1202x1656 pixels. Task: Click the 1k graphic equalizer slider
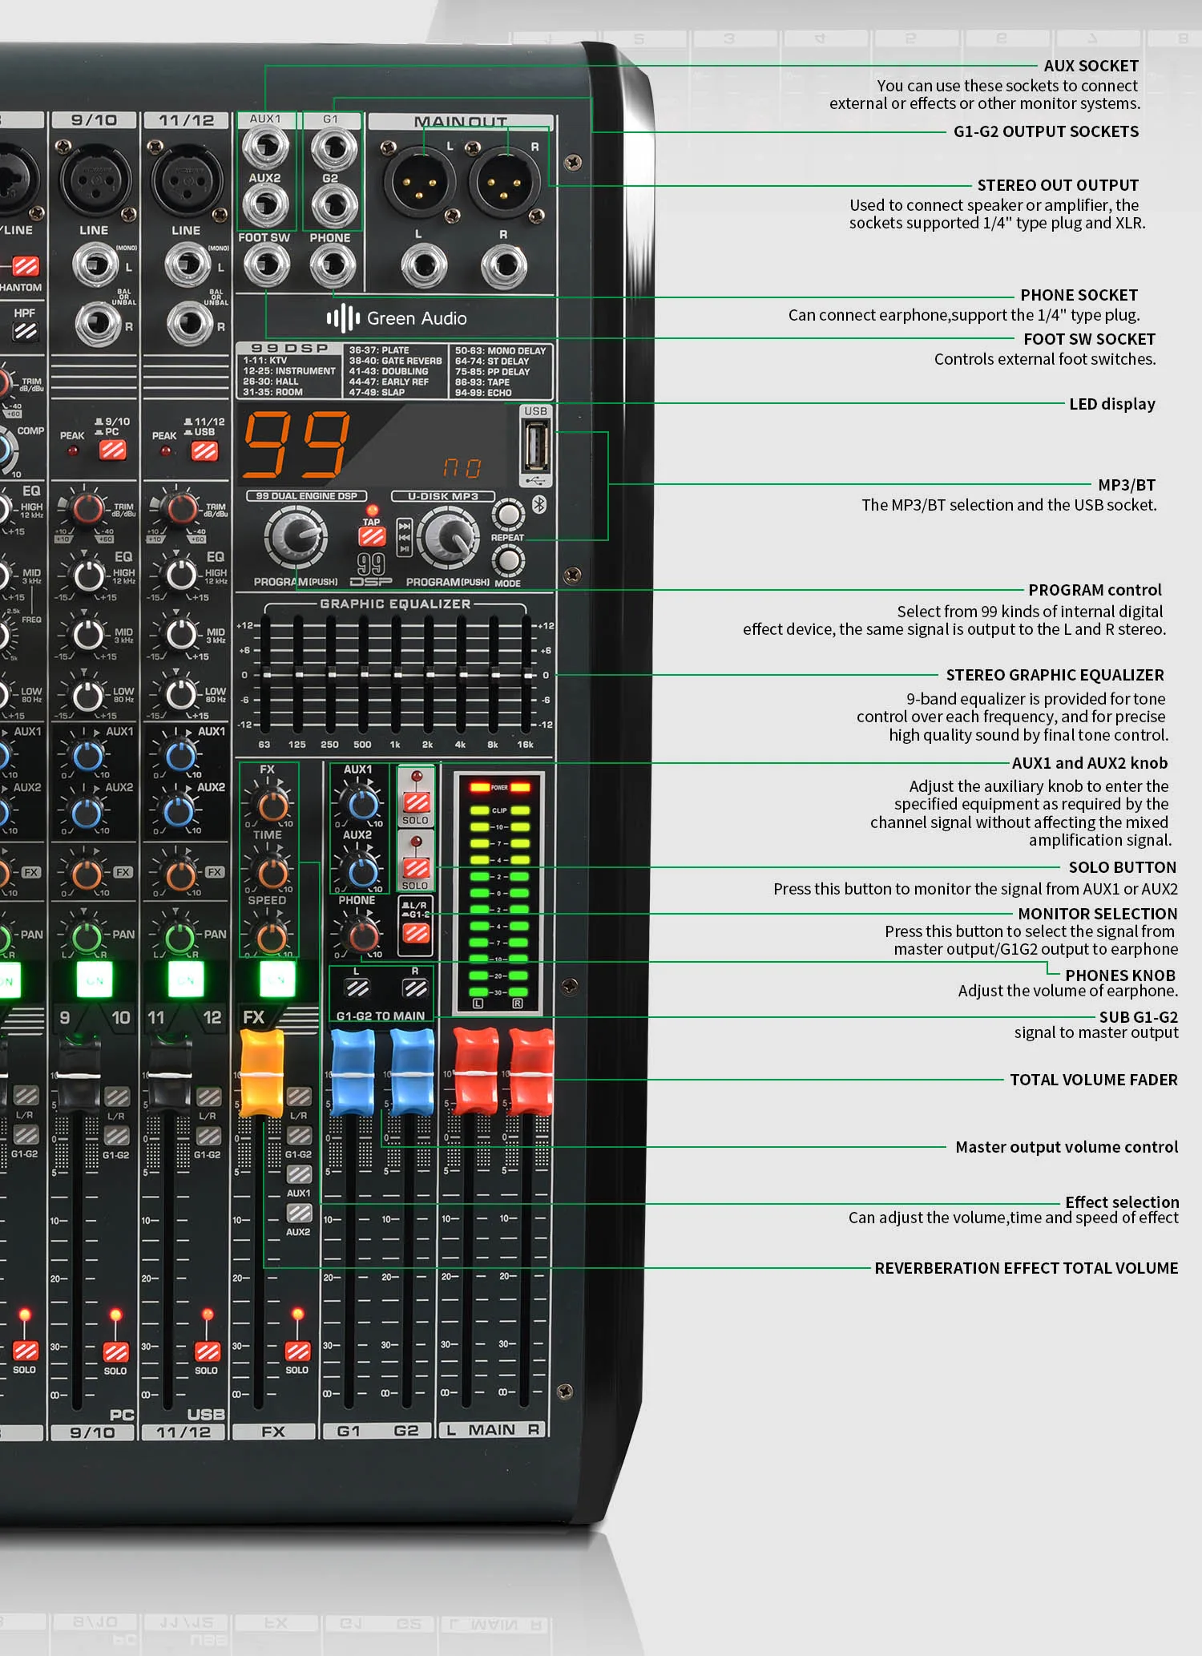[397, 675]
